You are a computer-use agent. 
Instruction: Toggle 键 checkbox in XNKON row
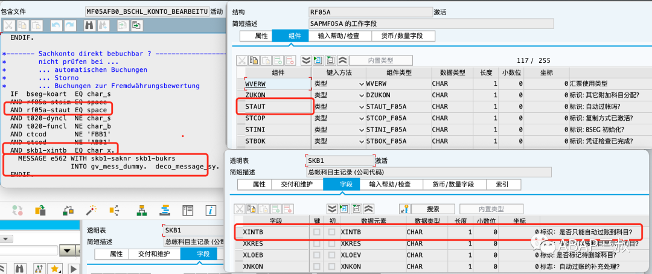click(x=317, y=267)
